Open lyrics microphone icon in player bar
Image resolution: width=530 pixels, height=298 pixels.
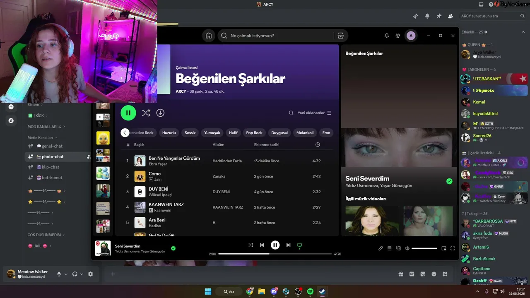[x=381, y=248]
